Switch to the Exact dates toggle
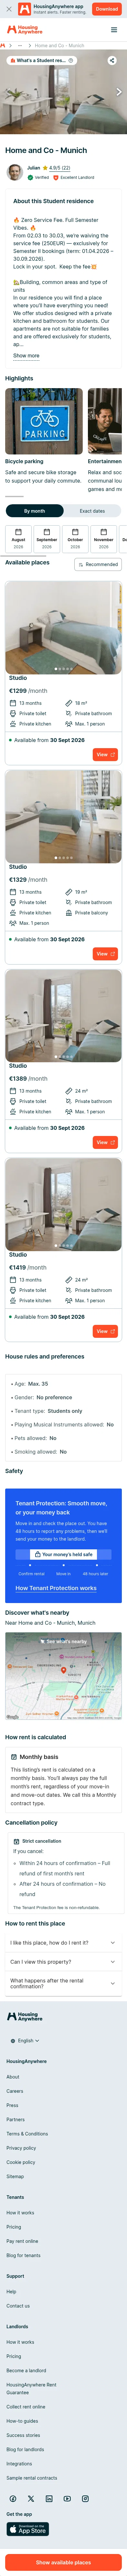This screenshot has height=2576, width=127. click(x=92, y=511)
